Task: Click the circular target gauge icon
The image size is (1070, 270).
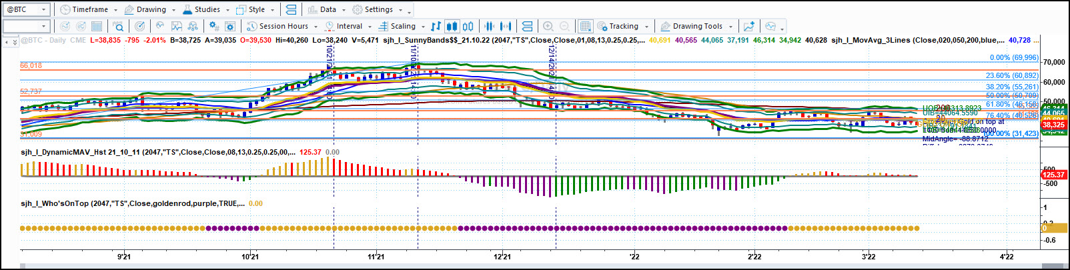Action: pyautogui.click(x=139, y=26)
